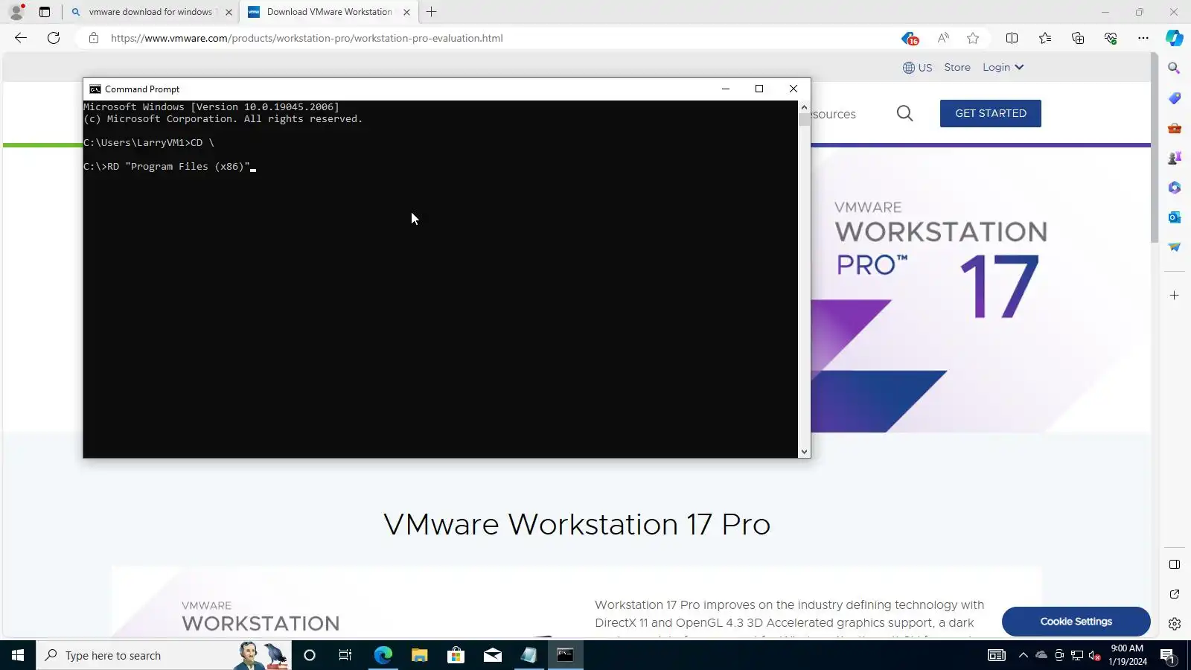
Task: Close the vmware download for windows tab
Action: coord(229,12)
